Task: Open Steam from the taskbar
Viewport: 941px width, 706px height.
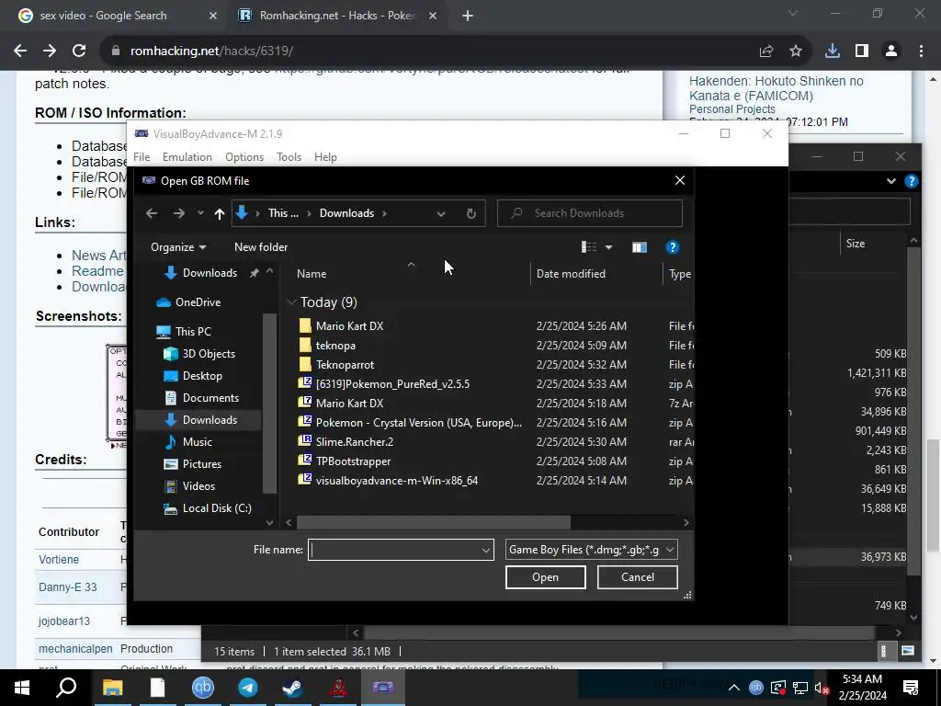Action: click(293, 688)
